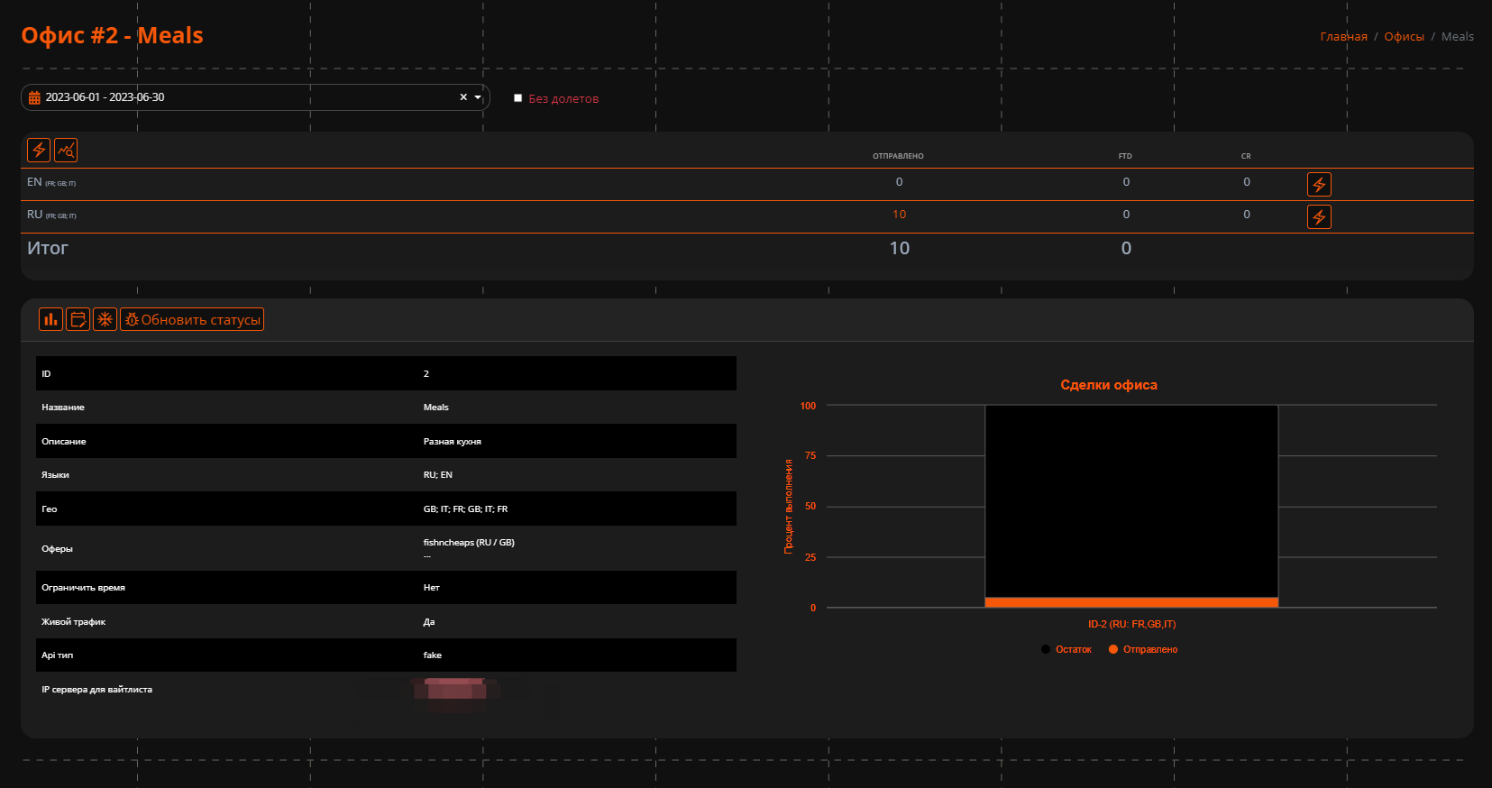Click the snowflake freeze icon
Viewport: 1492px width, 788px height.
tap(105, 319)
